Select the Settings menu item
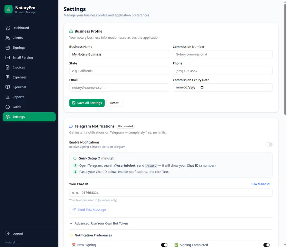The width and height of the screenshot is (287, 247). coord(29,117)
